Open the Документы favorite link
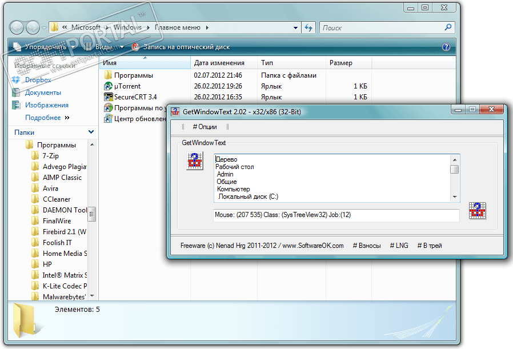 (x=43, y=93)
